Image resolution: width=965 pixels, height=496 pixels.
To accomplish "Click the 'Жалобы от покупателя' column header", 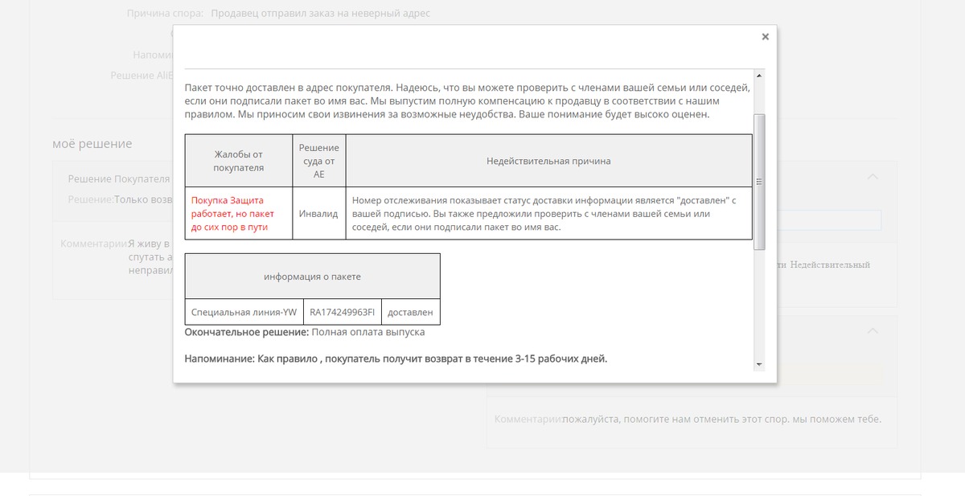I will tap(238, 161).
